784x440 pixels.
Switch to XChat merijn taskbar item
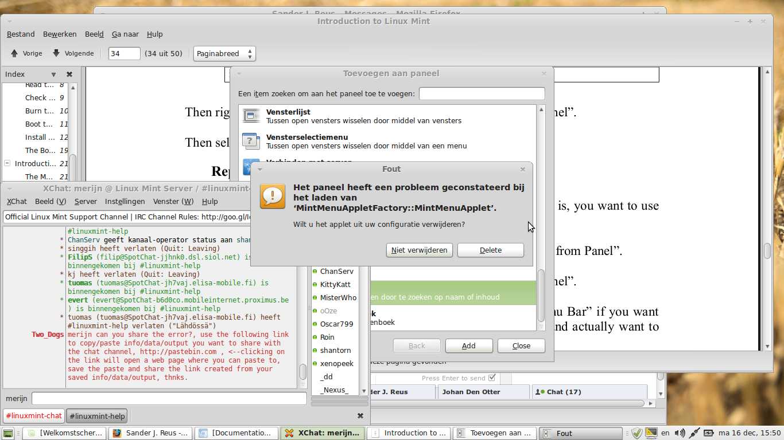(x=323, y=433)
